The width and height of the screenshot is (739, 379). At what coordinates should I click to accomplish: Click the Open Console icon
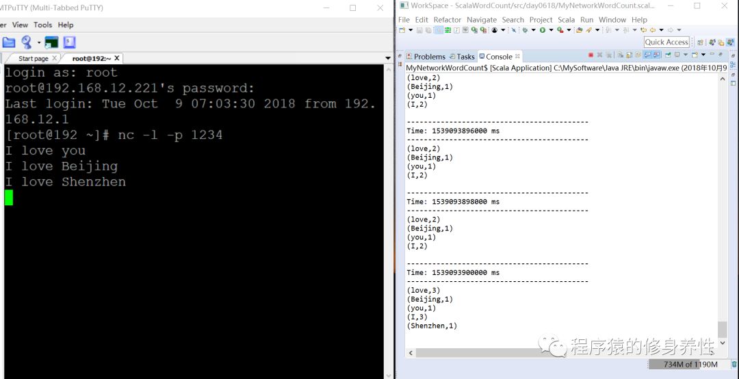pos(695,55)
